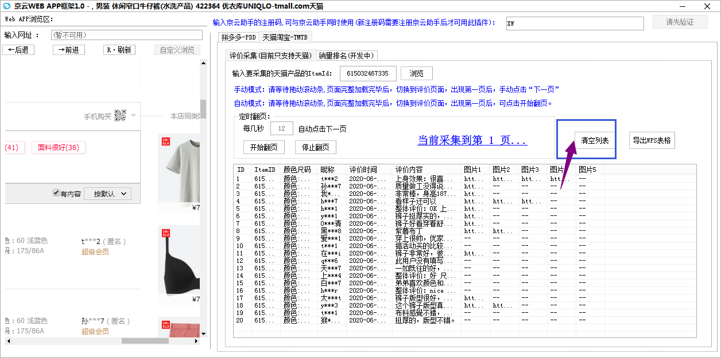Click the 图片1 column header
Image resolution: width=721 pixels, height=358 pixels.
pos(475,170)
